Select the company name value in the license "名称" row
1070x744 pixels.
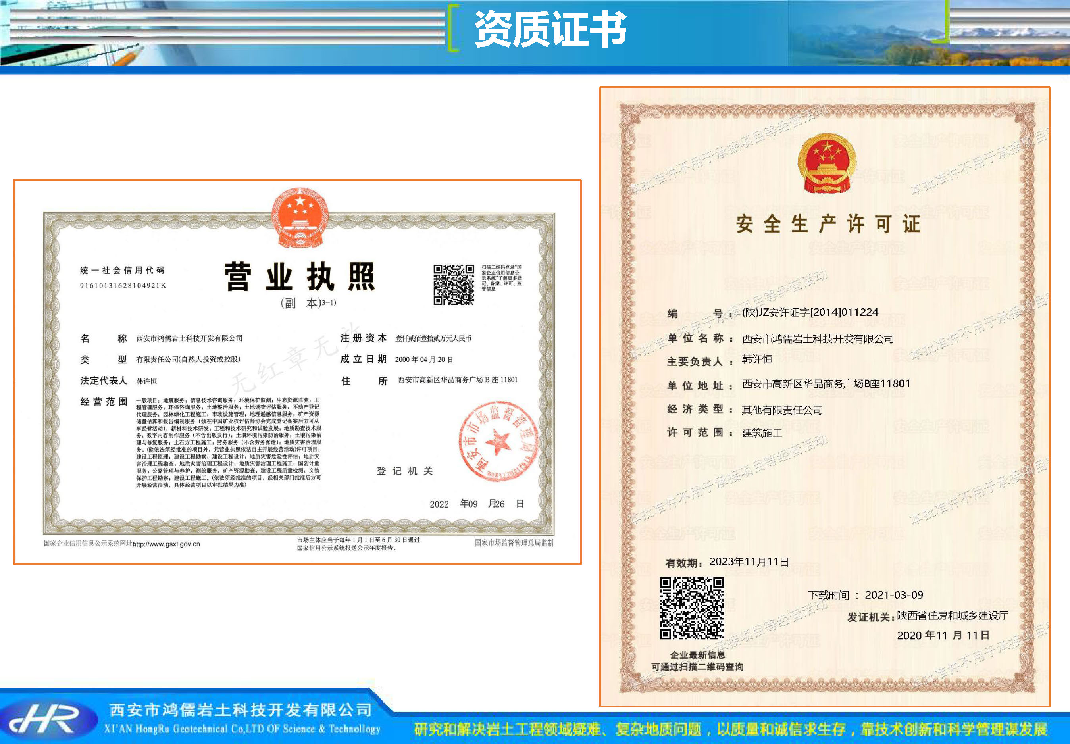(189, 338)
